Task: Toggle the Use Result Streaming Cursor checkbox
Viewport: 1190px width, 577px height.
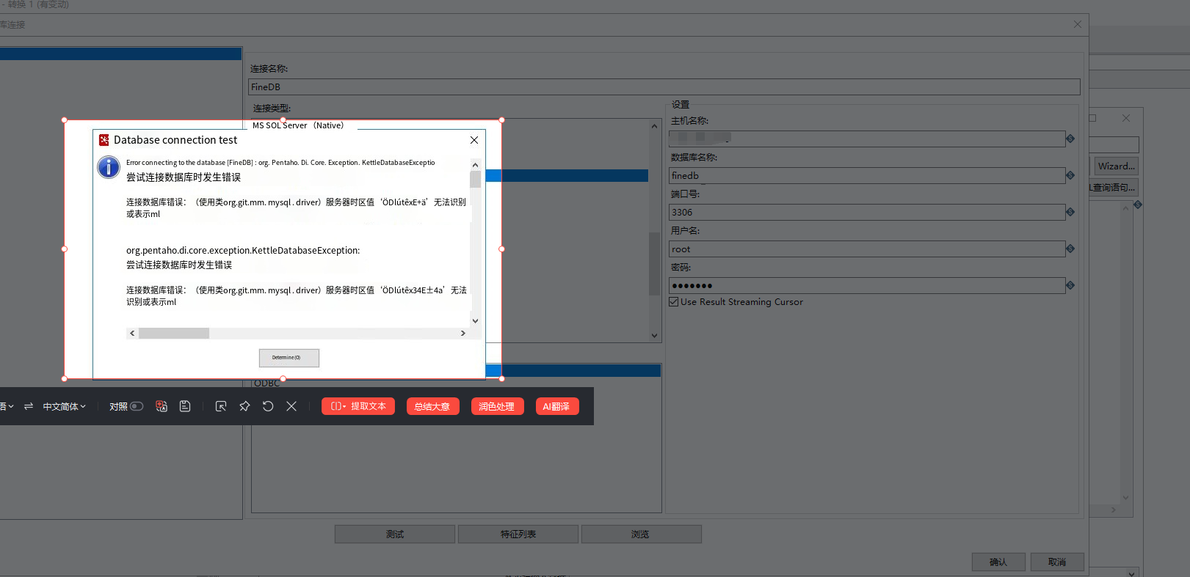Action: [674, 302]
